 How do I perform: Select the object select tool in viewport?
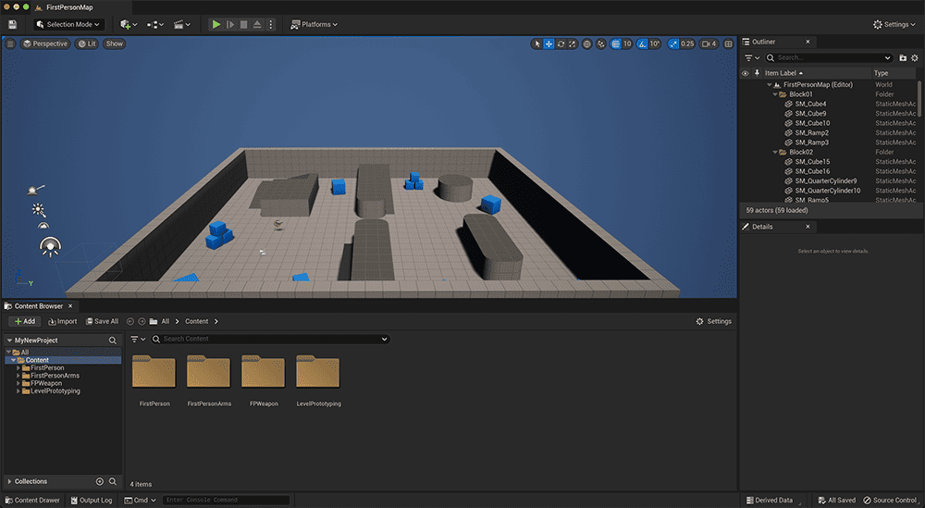click(536, 43)
